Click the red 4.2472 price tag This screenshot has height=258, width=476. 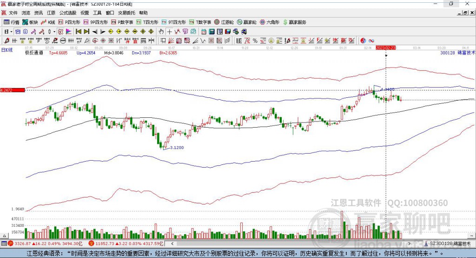point(13,90)
